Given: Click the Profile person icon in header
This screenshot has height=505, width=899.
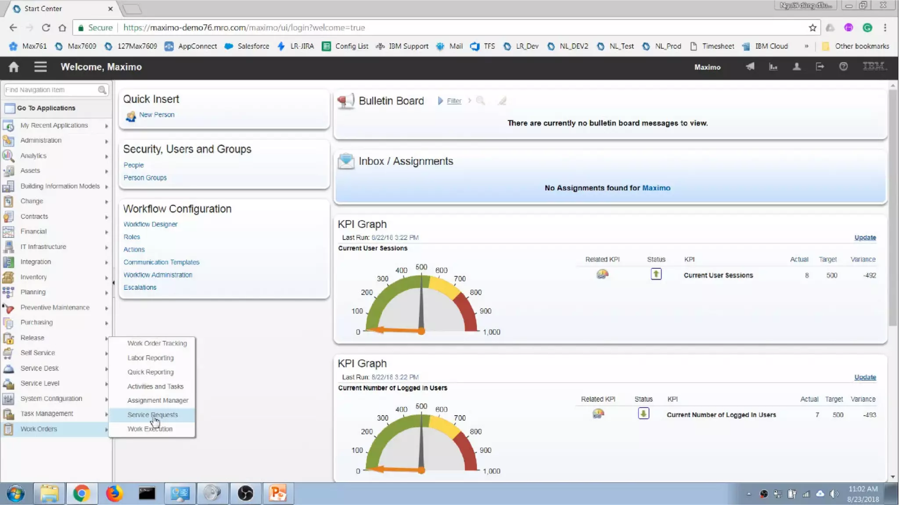Looking at the screenshot, I should click(x=796, y=67).
